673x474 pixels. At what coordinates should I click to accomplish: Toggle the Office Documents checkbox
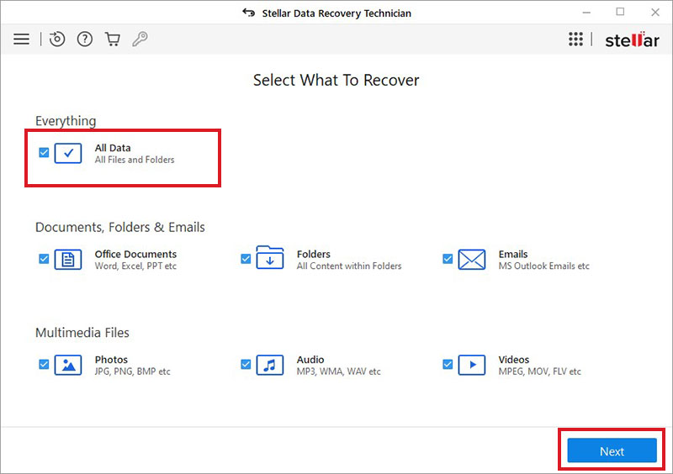pyautogui.click(x=44, y=259)
